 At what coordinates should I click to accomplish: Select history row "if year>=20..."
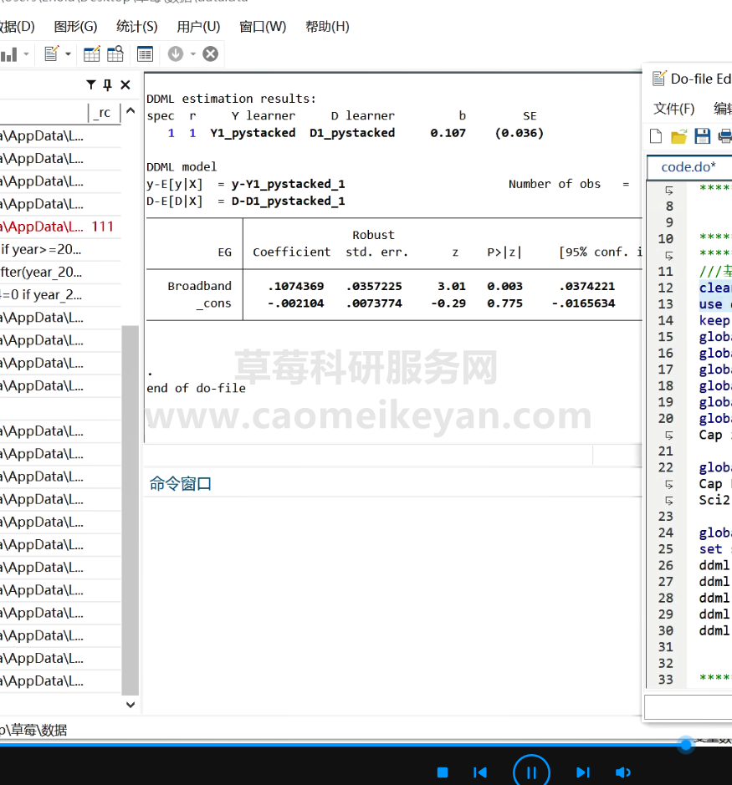click(x=60, y=249)
